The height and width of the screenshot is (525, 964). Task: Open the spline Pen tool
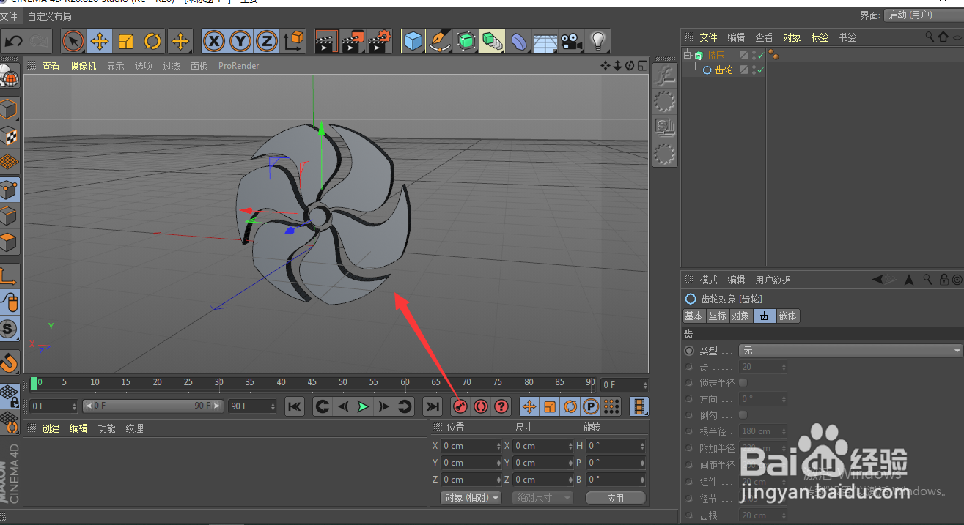click(440, 41)
